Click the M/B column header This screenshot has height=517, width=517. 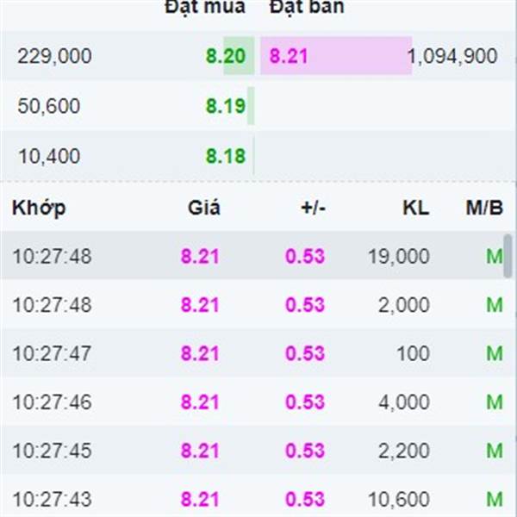484,208
